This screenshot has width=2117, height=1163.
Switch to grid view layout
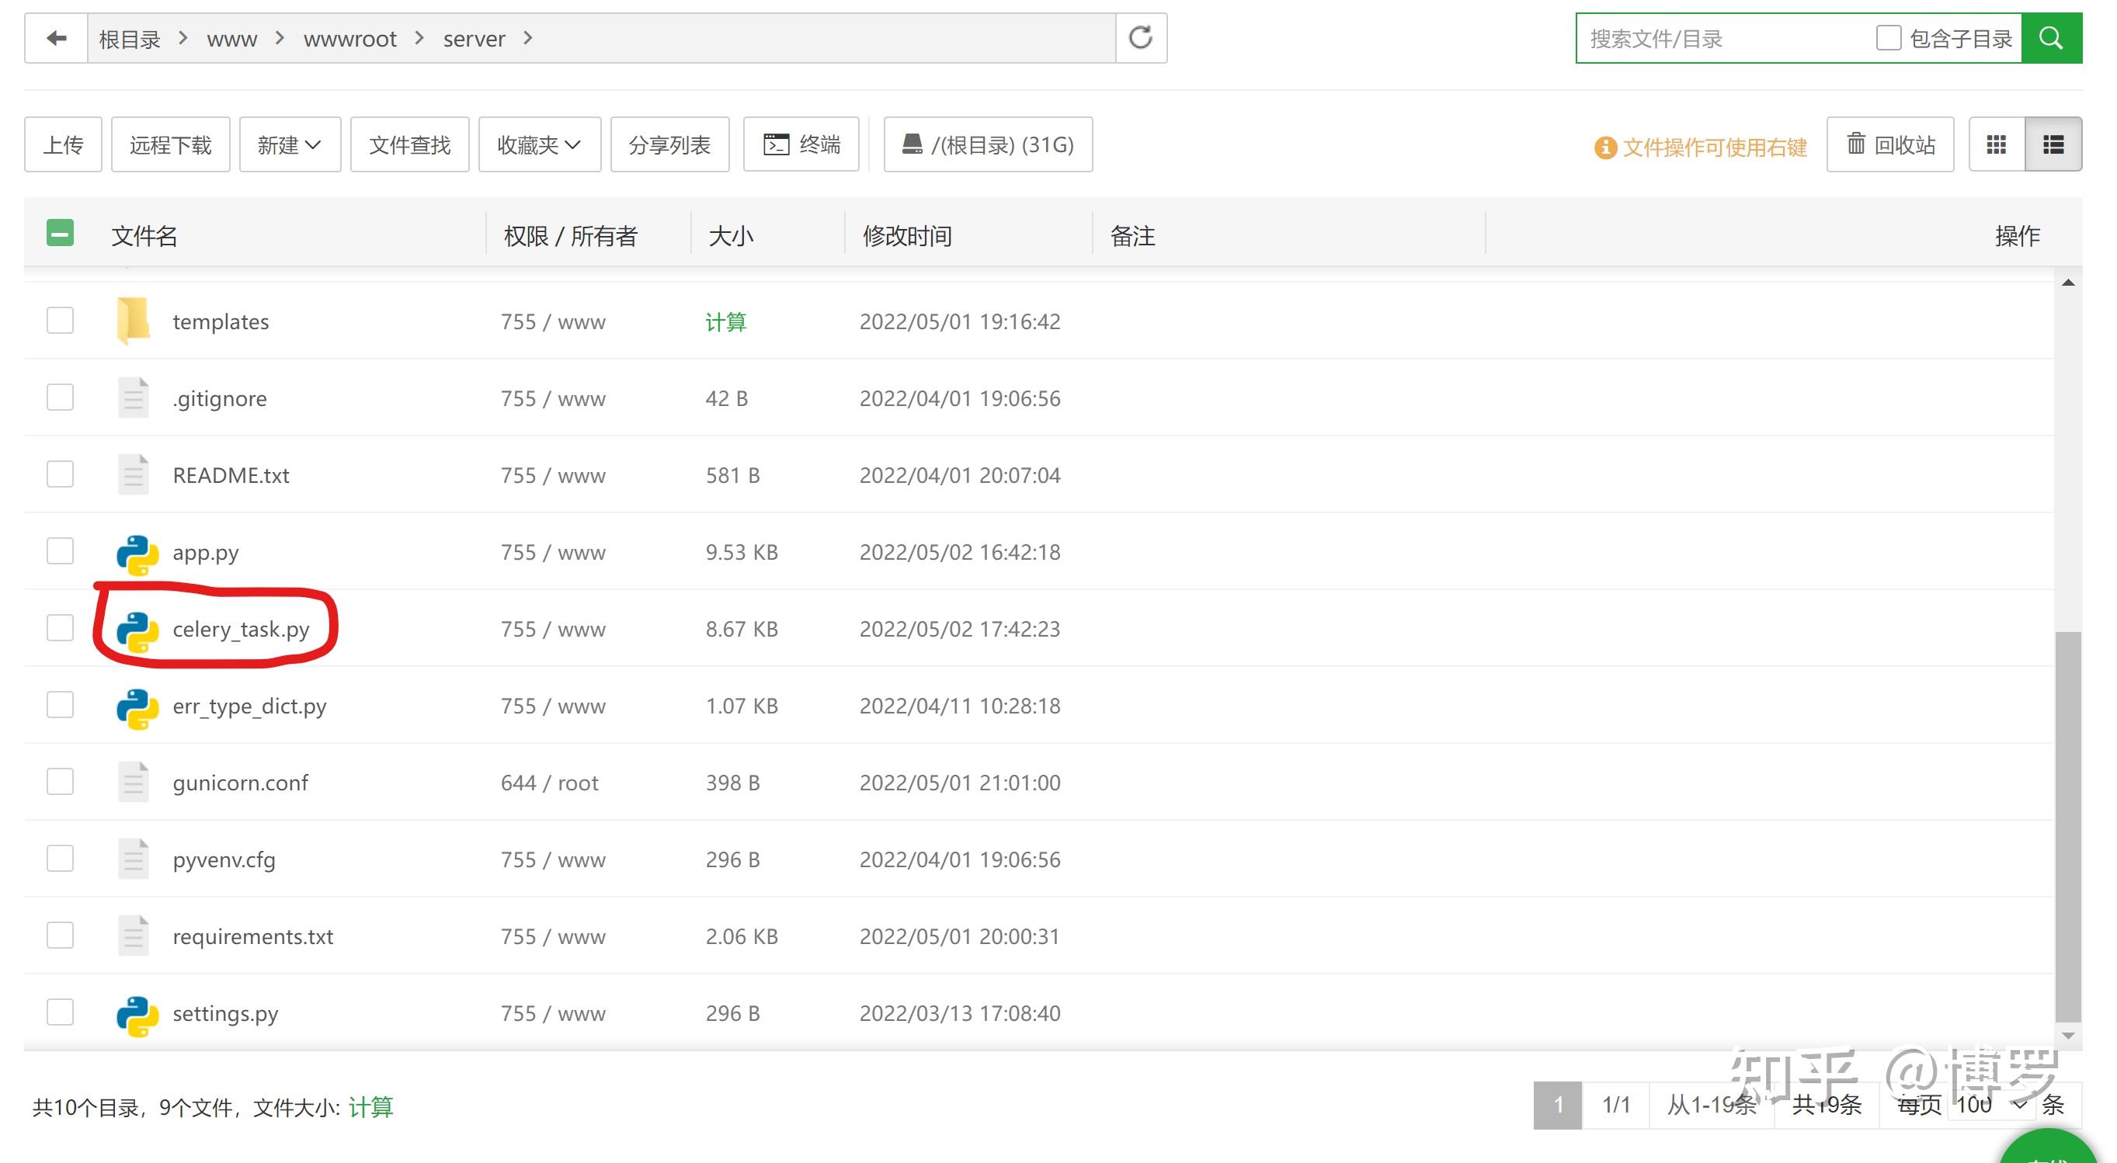[1996, 144]
